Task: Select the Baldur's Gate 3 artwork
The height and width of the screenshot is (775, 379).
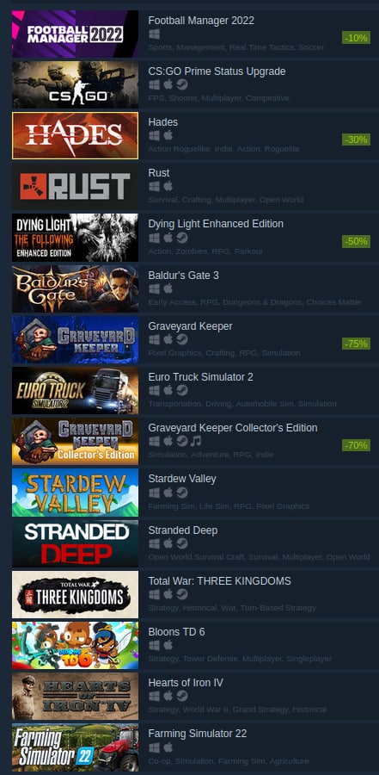Action: tap(75, 288)
